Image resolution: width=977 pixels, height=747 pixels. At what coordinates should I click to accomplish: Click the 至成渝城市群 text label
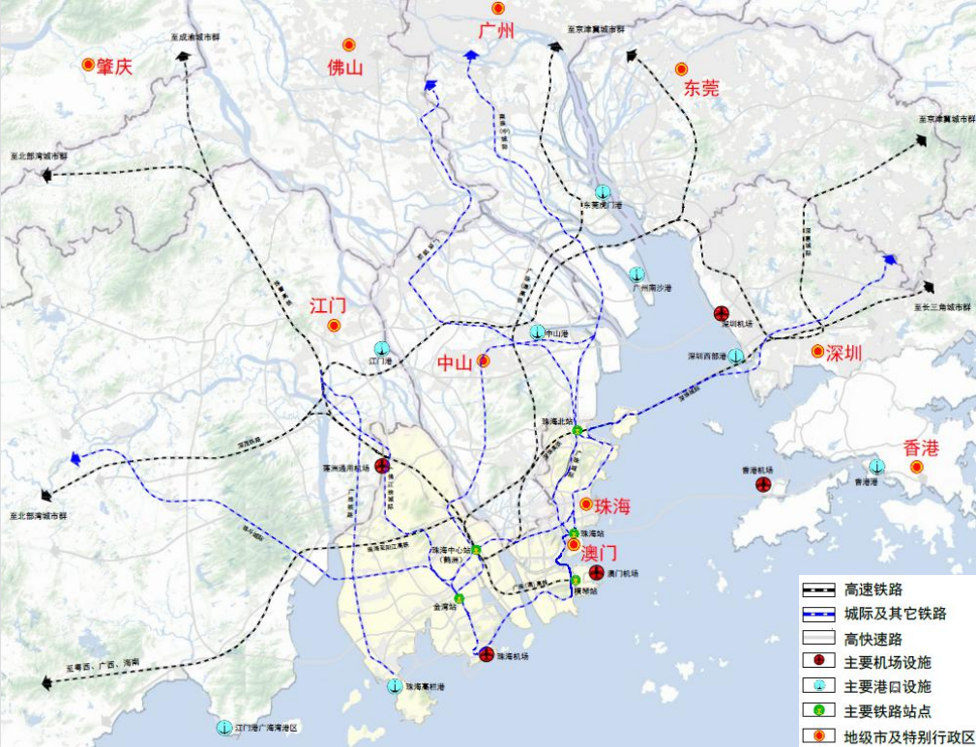[196, 38]
